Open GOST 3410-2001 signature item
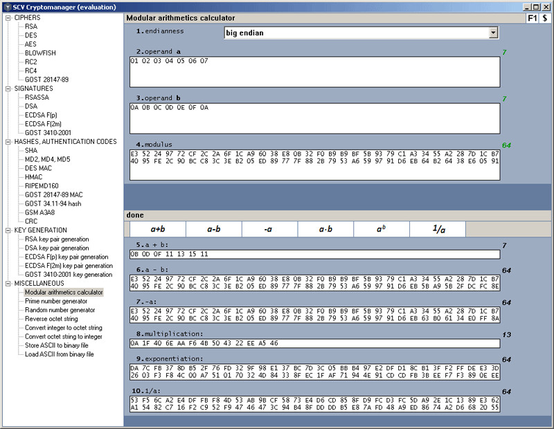 pos(48,133)
